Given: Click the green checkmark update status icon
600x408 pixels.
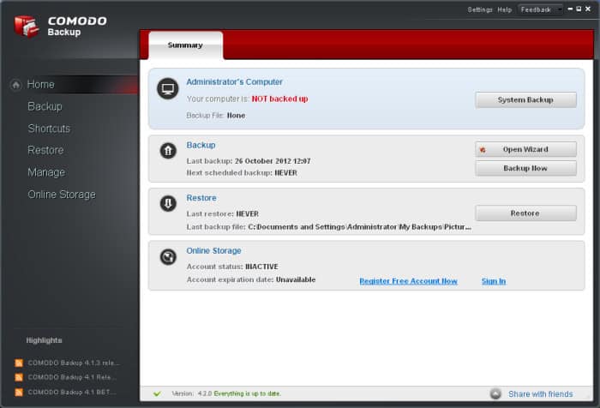Looking at the screenshot, I should click(x=157, y=393).
